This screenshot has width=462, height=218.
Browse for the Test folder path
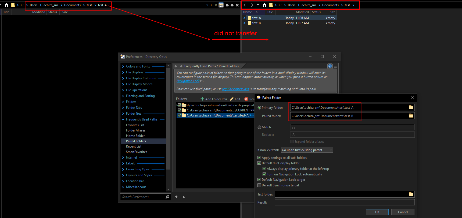411,194
